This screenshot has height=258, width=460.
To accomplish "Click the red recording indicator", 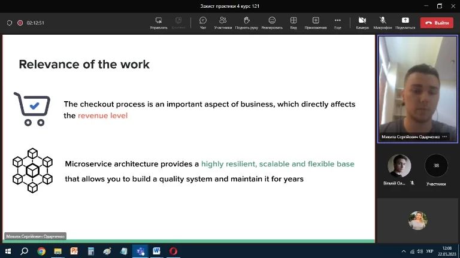I will pos(20,23).
